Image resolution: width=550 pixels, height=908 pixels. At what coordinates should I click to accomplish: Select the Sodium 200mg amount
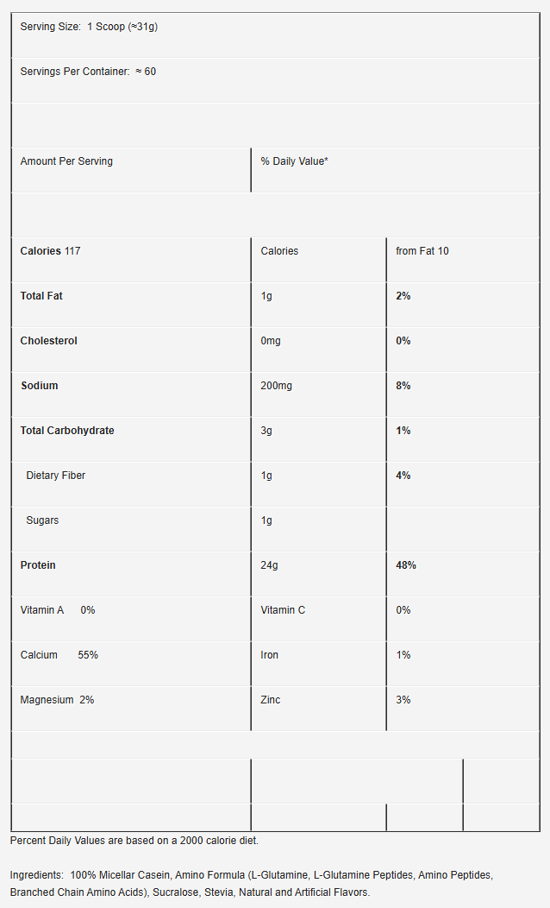pos(276,386)
